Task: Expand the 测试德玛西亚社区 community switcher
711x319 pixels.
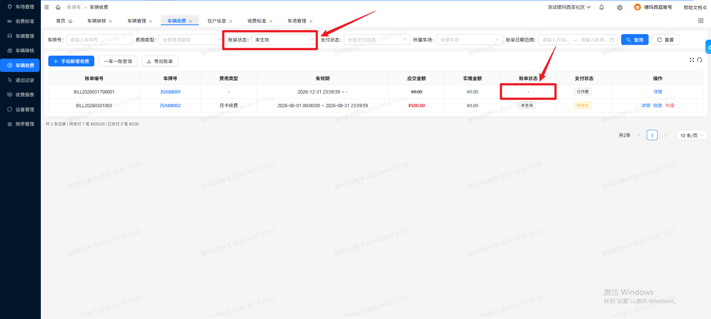Action: coord(569,7)
